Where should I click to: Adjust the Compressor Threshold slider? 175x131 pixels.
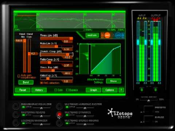57,55
